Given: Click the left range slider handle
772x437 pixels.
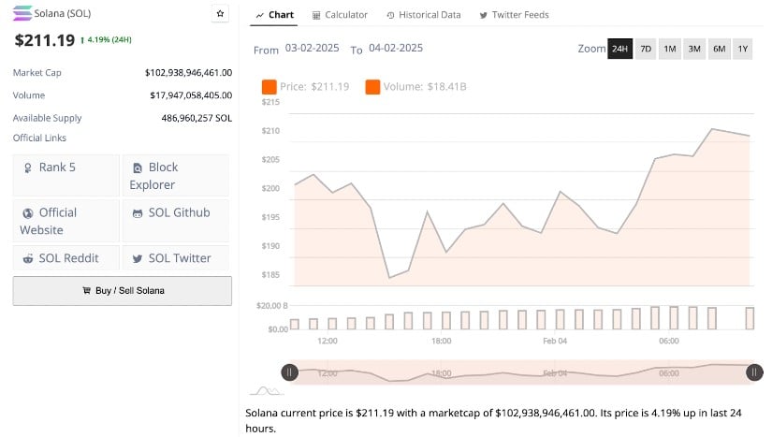Looking at the screenshot, I should tap(290, 372).
